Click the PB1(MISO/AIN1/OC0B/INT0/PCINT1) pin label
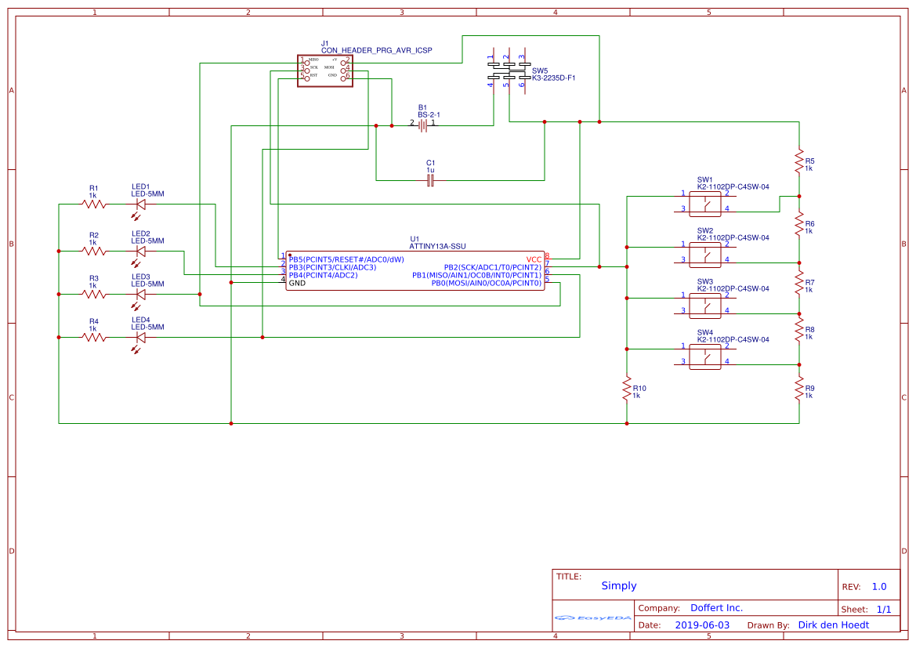The image size is (916, 648). pyautogui.click(x=477, y=275)
